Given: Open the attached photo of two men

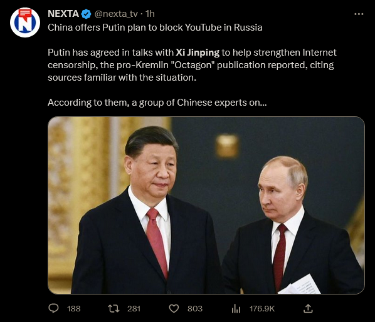Looking at the screenshot, I should (x=206, y=205).
